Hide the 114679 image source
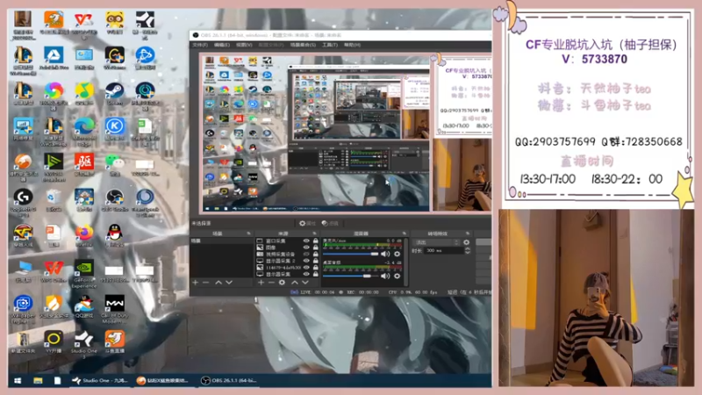Screen dimensions: 702x395 coord(306,268)
